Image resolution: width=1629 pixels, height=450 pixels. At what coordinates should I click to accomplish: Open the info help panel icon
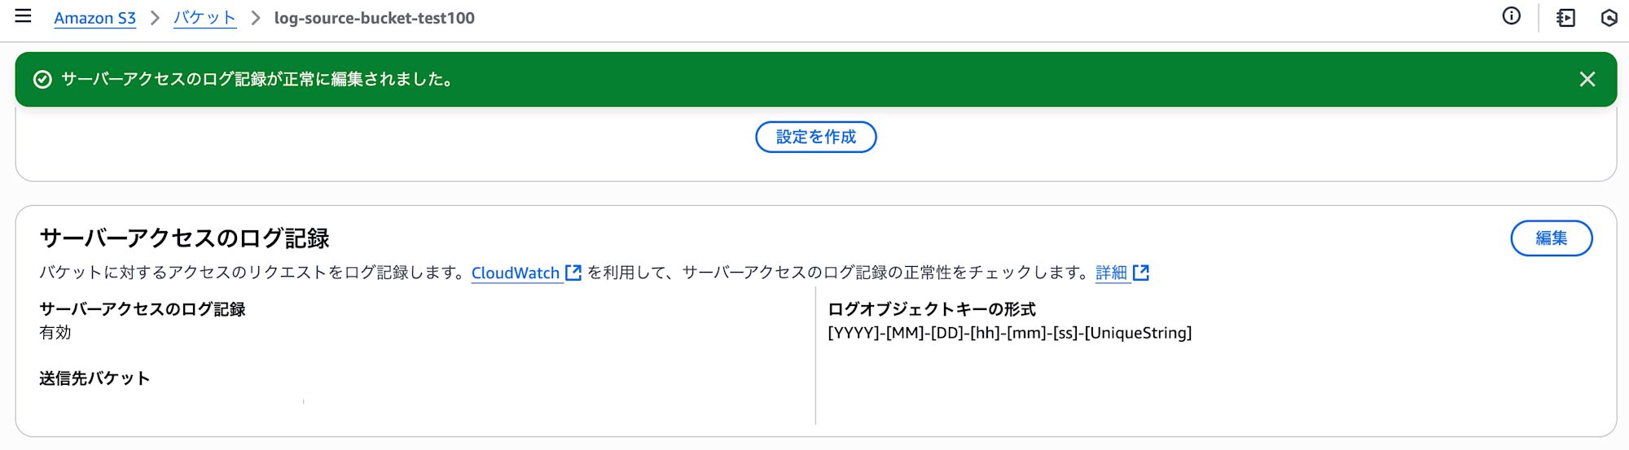[1511, 16]
